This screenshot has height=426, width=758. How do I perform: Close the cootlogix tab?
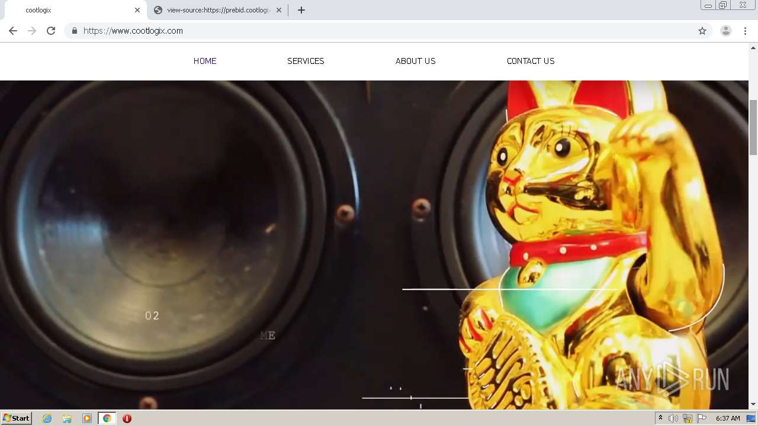pos(137,10)
